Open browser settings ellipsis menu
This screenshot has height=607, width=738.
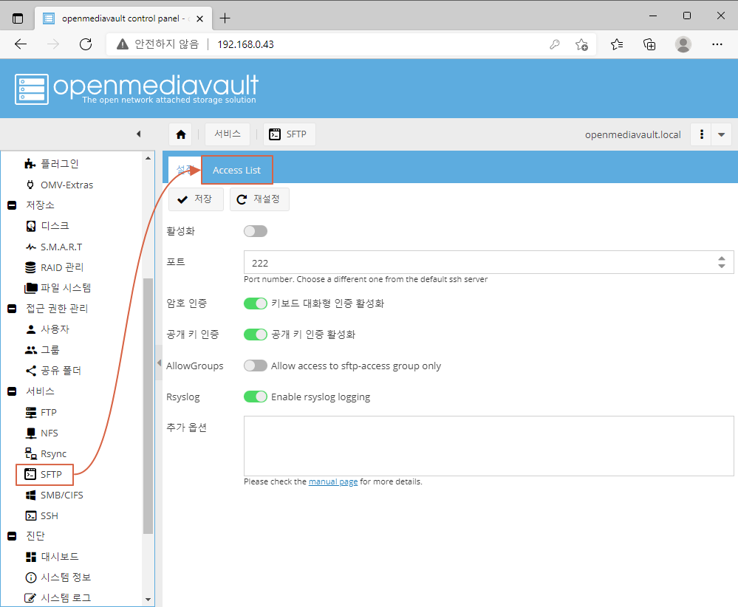coord(717,44)
